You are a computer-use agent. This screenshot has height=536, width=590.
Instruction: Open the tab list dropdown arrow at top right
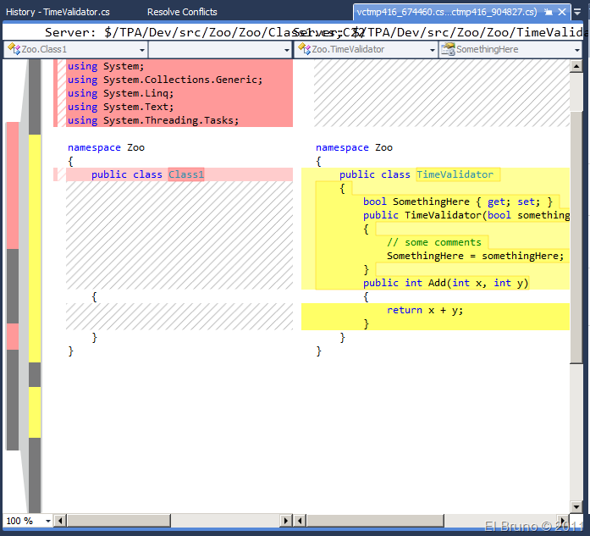point(578,13)
